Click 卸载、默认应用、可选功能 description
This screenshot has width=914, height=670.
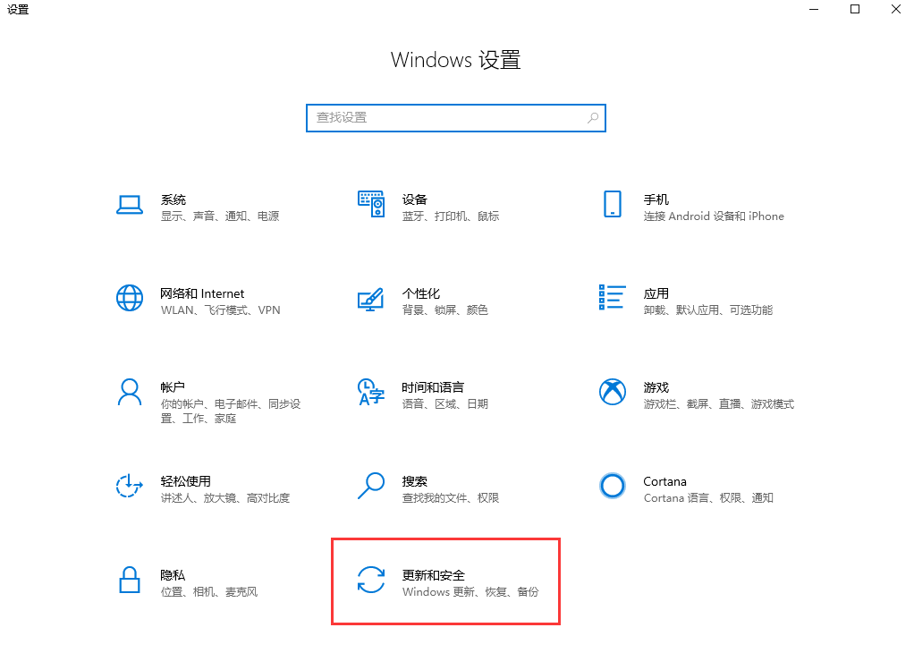[707, 310]
